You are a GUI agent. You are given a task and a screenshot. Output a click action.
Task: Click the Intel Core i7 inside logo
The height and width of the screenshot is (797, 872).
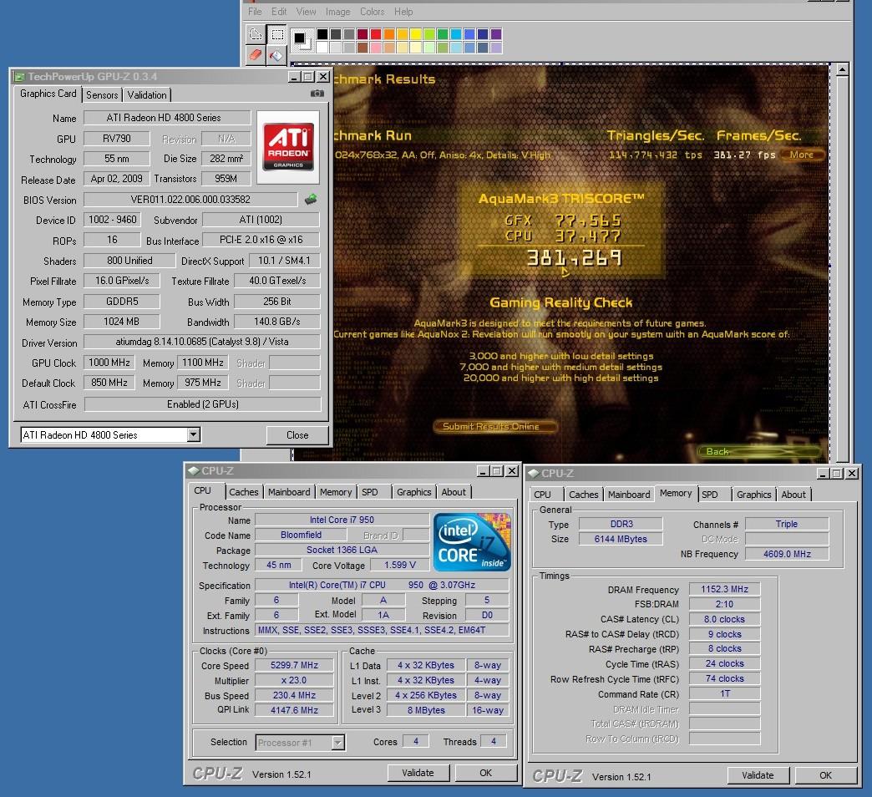pyautogui.click(x=472, y=542)
